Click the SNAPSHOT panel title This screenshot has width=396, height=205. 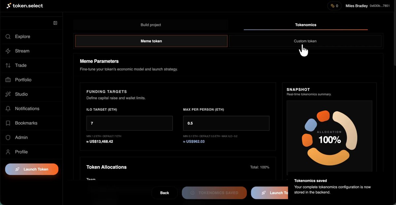[x=298, y=89]
